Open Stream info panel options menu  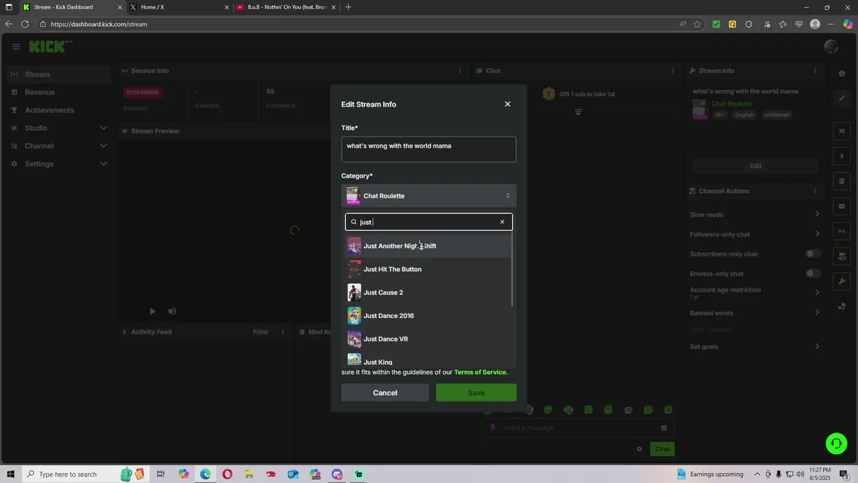(815, 70)
